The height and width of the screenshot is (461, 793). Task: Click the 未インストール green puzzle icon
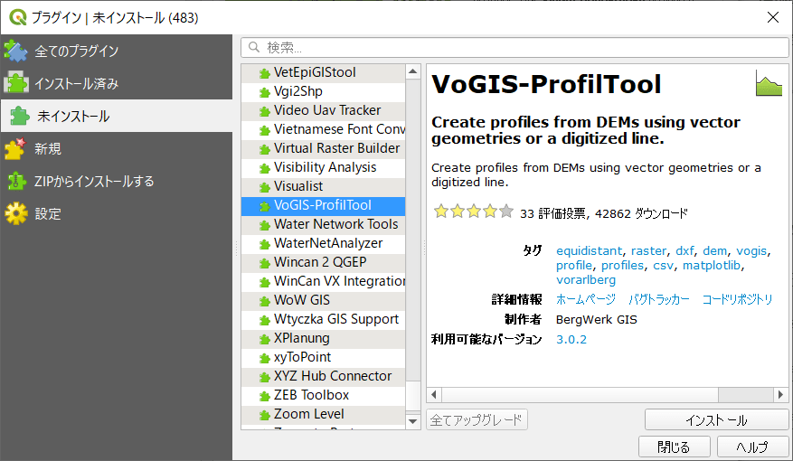pyautogui.click(x=19, y=116)
